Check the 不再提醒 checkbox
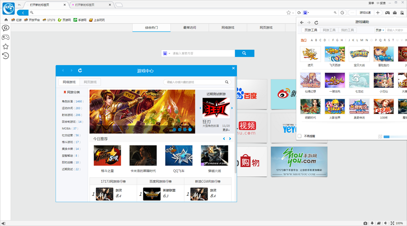 [x=299, y=136]
